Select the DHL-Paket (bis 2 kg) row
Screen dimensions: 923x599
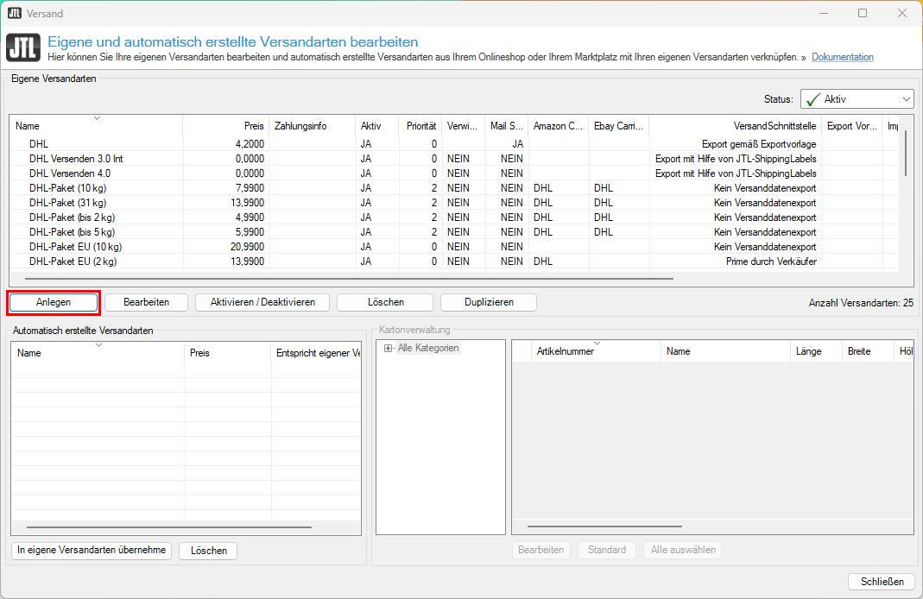point(454,218)
